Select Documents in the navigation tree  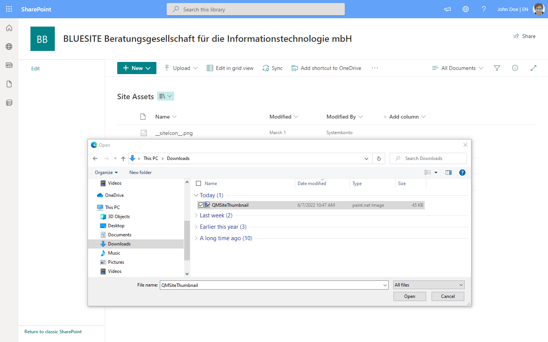click(116, 235)
